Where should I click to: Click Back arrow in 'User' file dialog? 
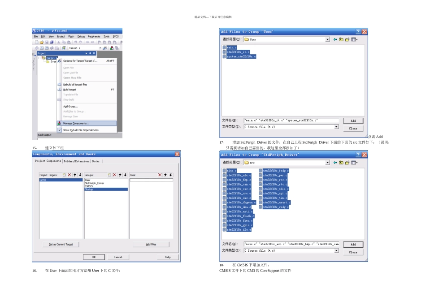click(335, 39)
